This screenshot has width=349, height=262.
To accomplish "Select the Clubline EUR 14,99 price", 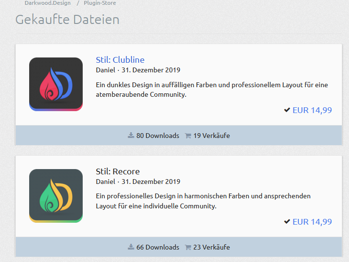I will tap(312, 110).
